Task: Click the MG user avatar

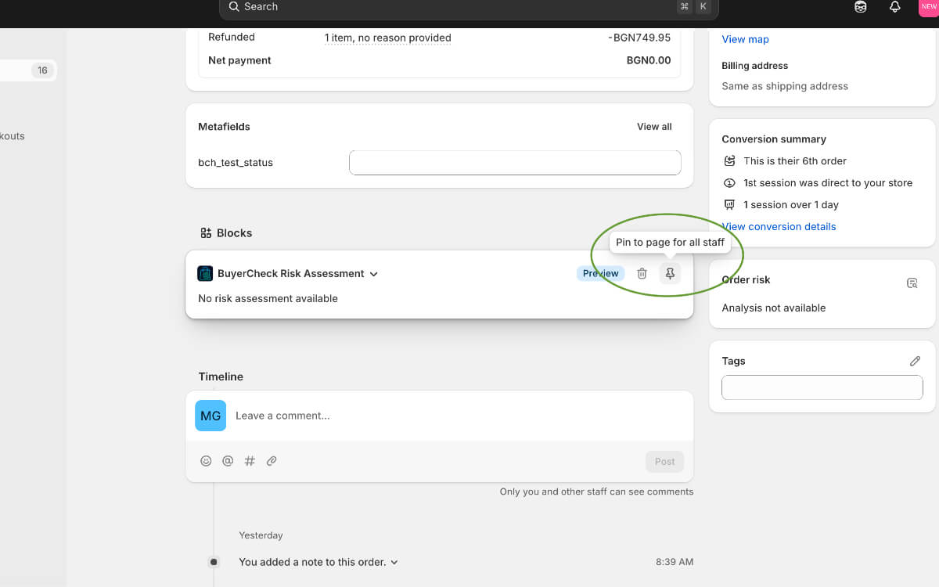Action: click(x=210, y=416)
